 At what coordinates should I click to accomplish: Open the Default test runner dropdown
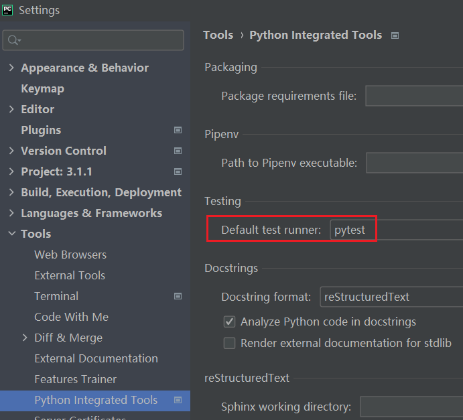point(396,230)
